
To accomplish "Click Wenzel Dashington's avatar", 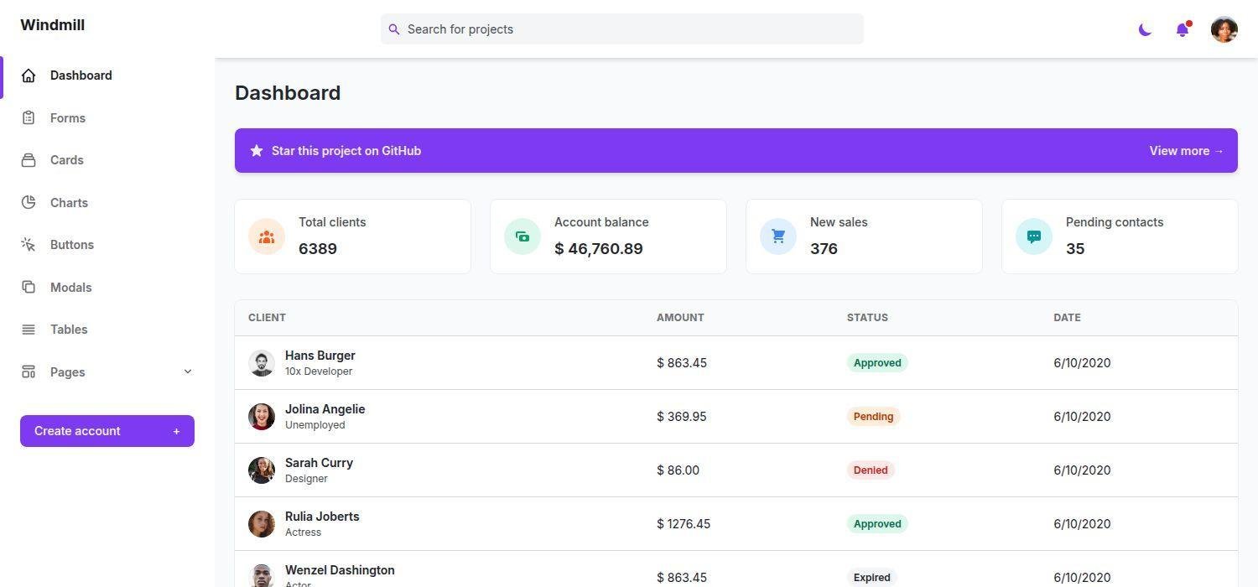I will pos(262,577).
